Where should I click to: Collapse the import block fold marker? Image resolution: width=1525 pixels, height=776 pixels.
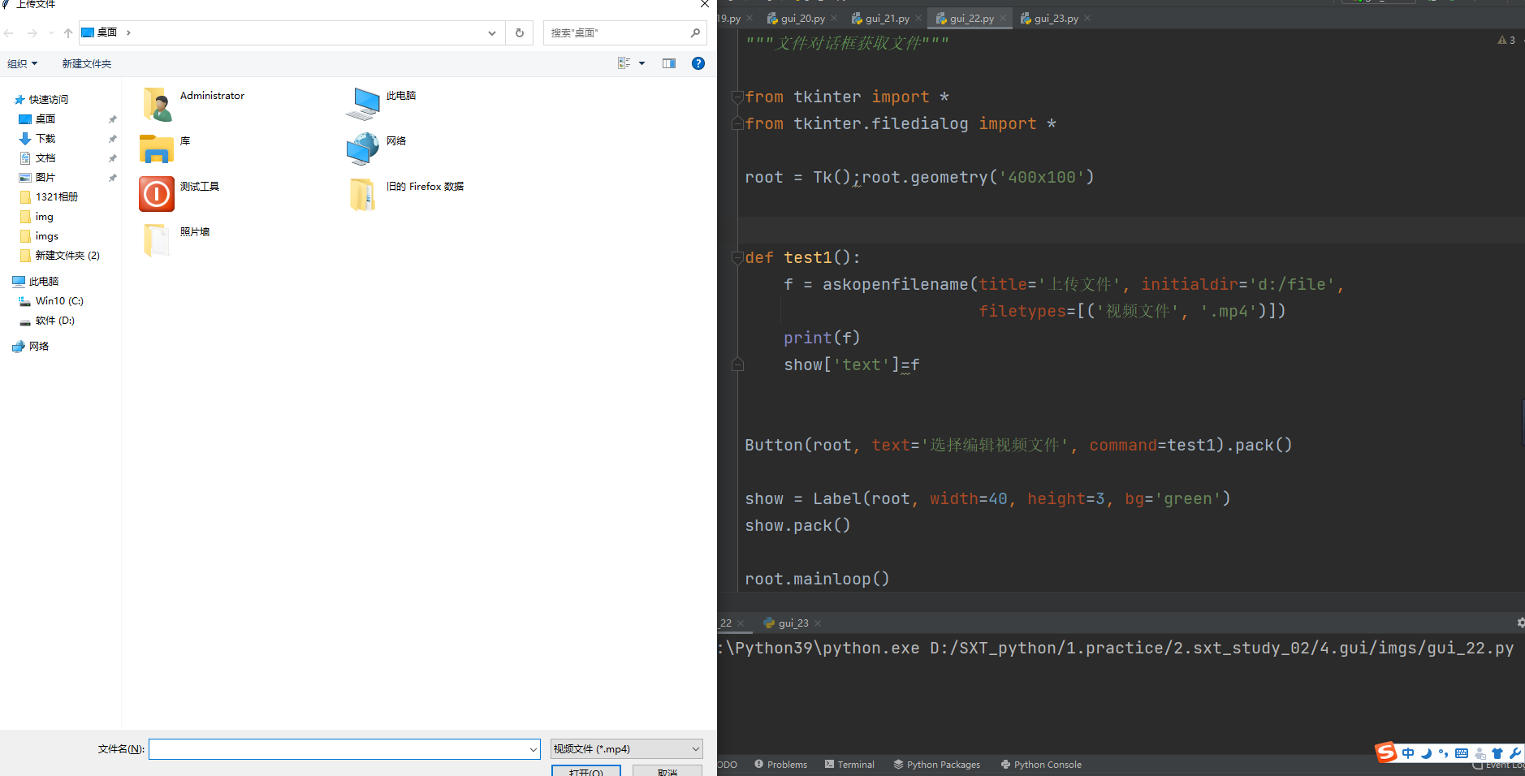(x=738, y=97)
